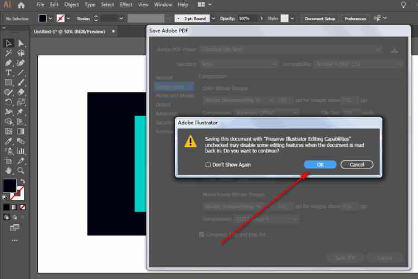
Task: Select the Puppet Warp pin tool
Action: point(21,112)
